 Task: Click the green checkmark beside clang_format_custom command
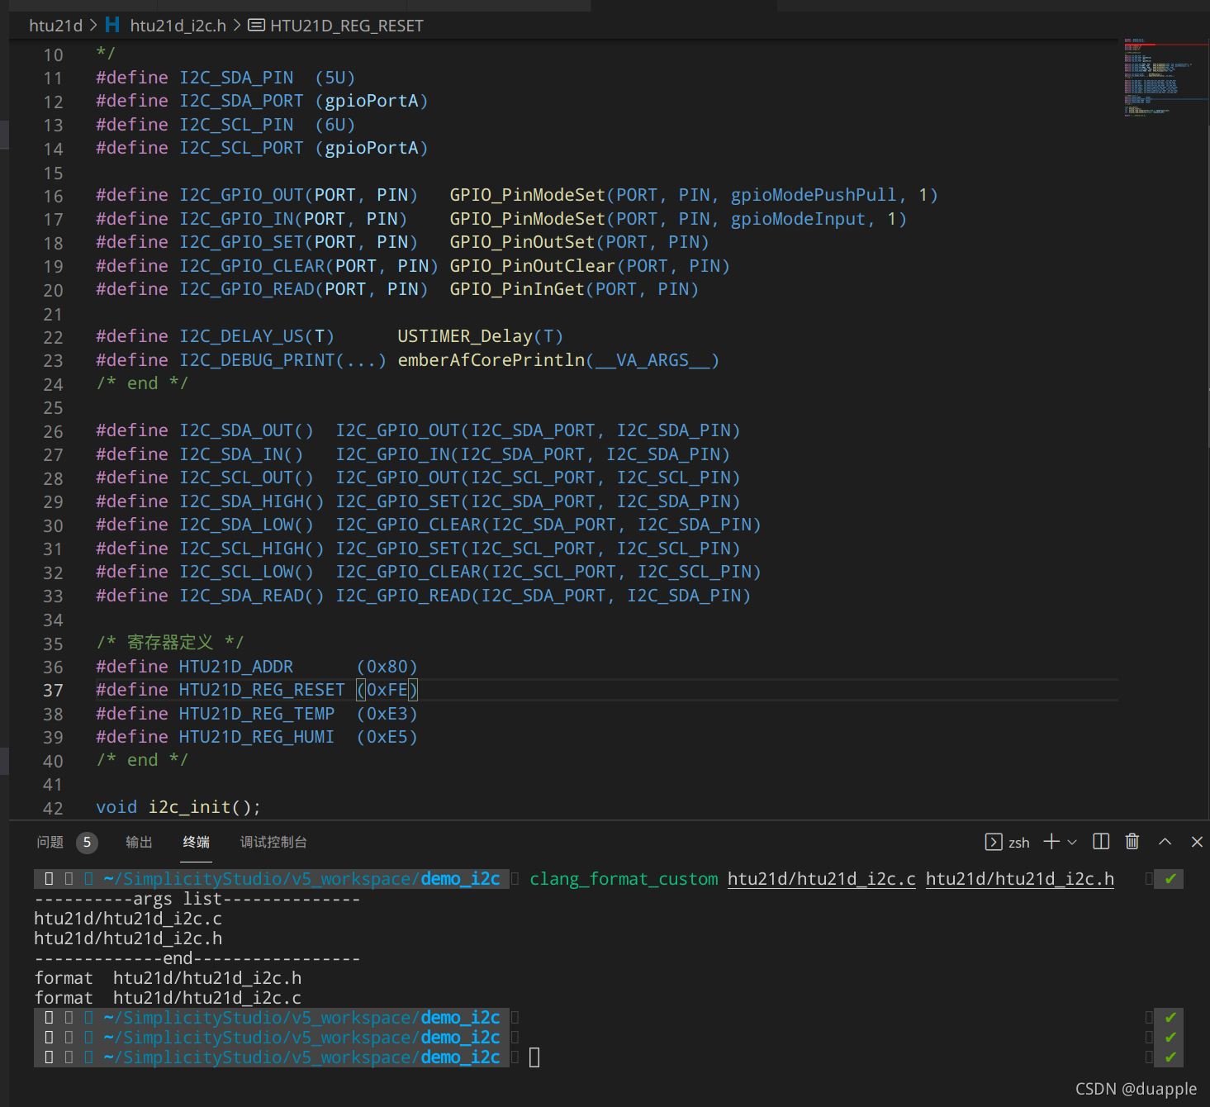click(1170, 878)
